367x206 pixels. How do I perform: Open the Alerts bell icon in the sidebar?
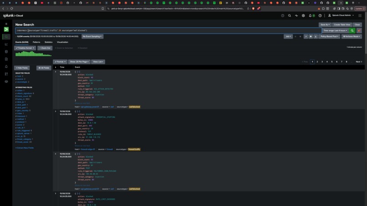6,67
